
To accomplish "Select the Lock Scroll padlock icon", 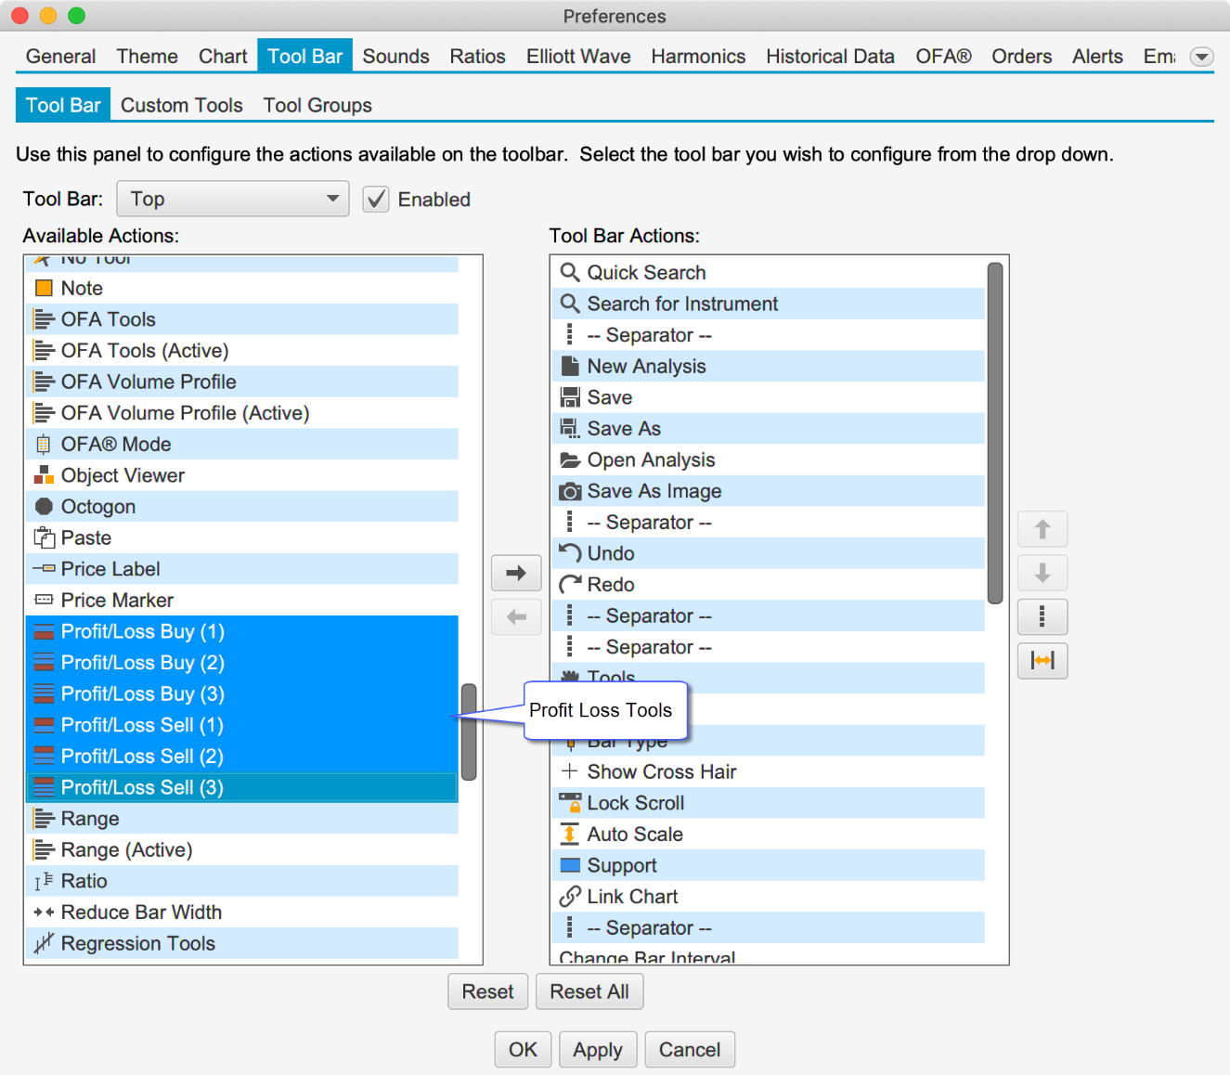I will tap(570, 803).
